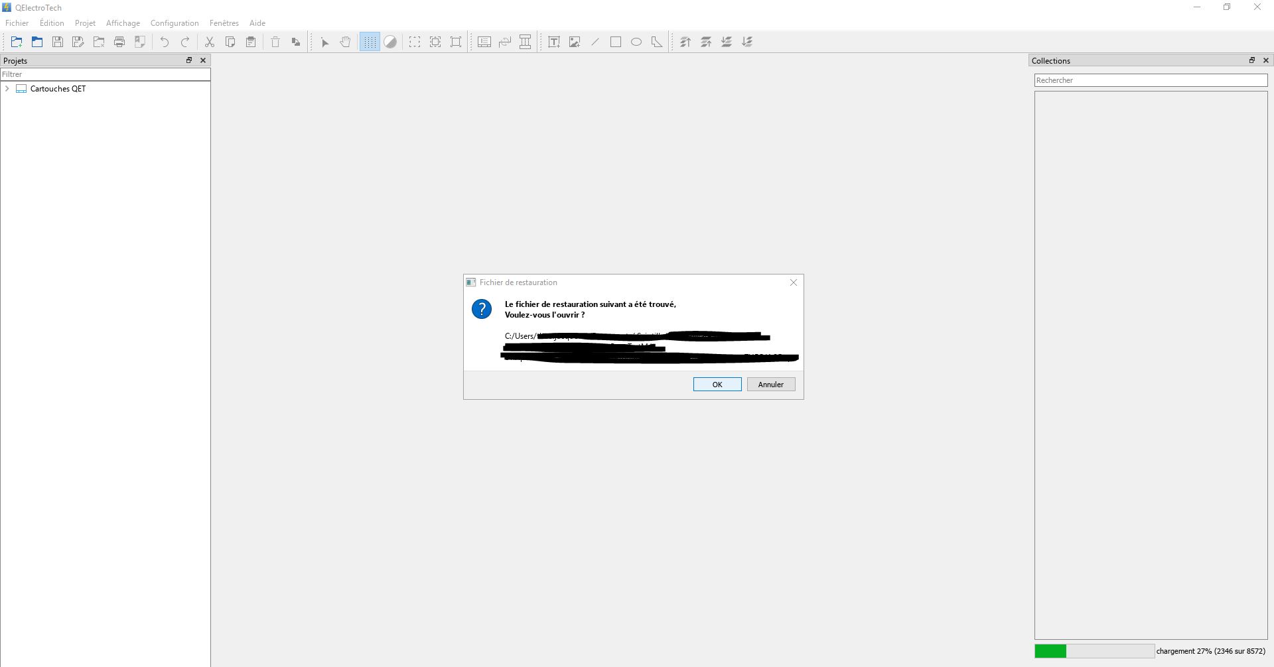Select the polyline drawing tool
Image resolution: width=1274 pixels, height=667 pixels.
657,42
